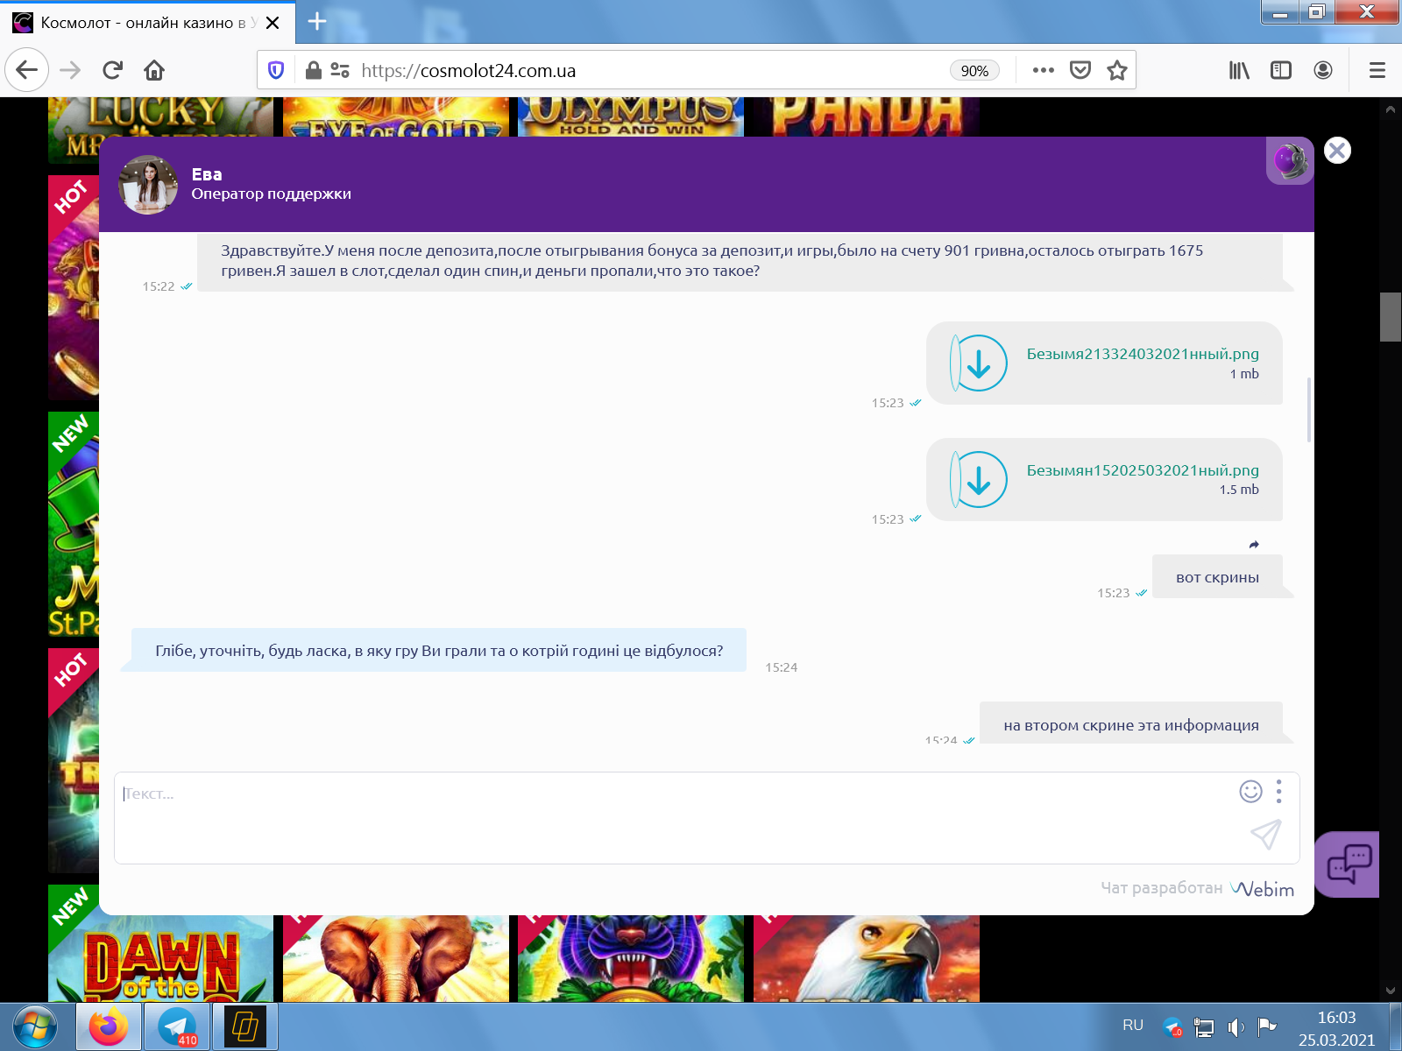Screen dimensions: 1402x1051
Task: Click the browser forward arrow
Action: [70, 70]
